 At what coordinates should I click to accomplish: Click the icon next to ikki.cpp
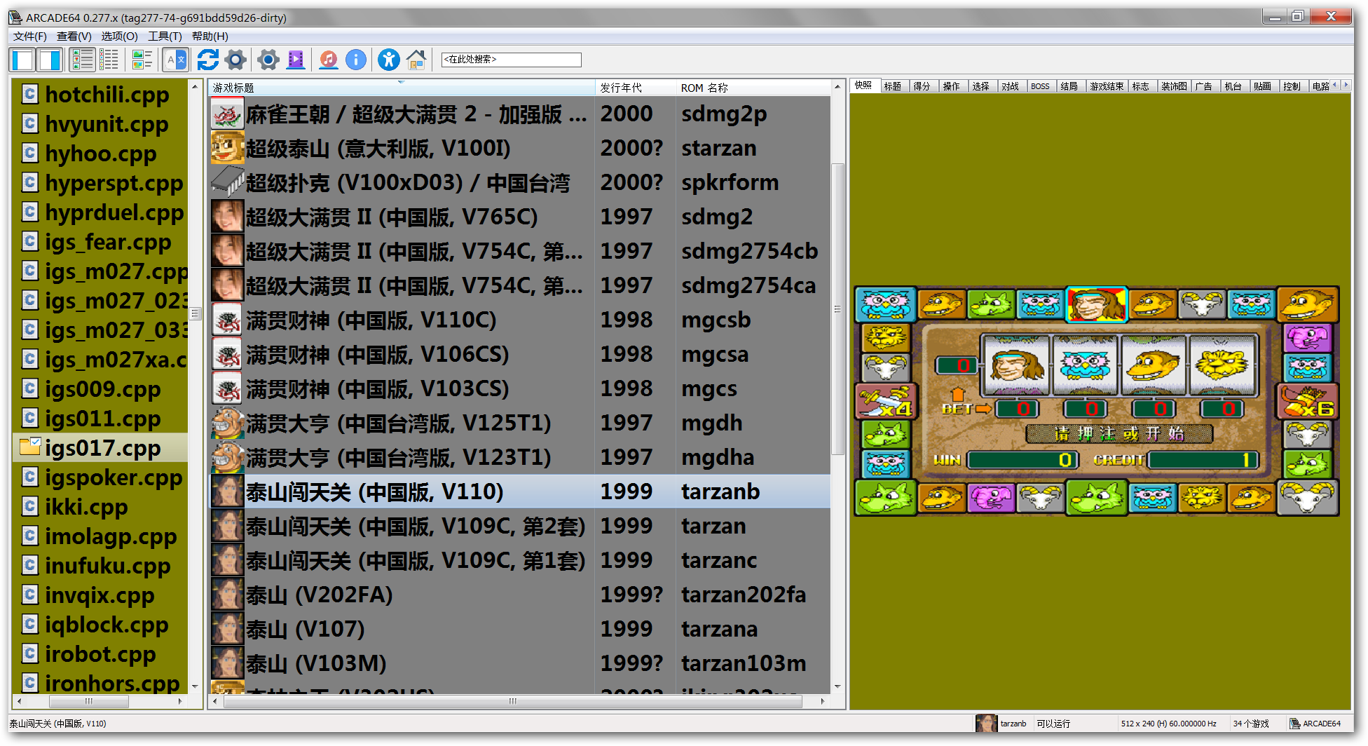29,507
